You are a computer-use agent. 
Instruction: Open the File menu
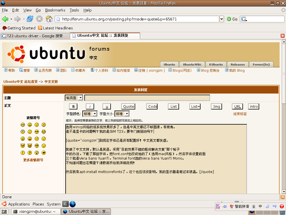5,10
